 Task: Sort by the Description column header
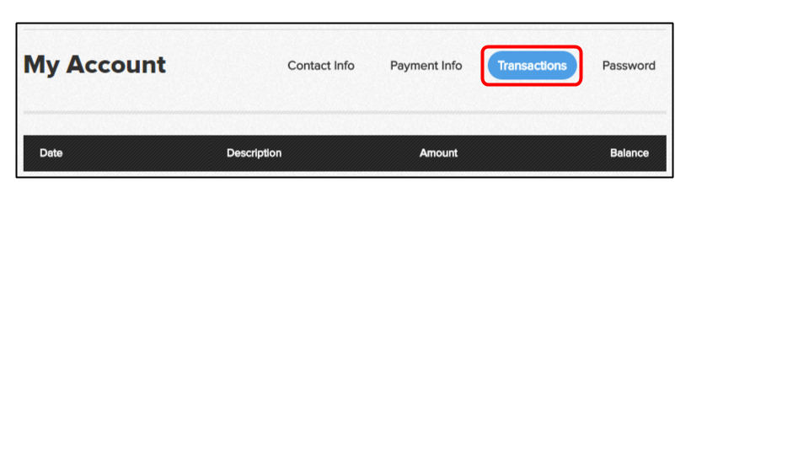254,153
